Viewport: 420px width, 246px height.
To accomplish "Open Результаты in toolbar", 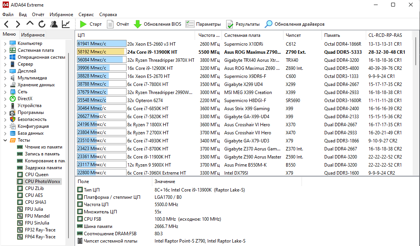I will tap(243, 24).
